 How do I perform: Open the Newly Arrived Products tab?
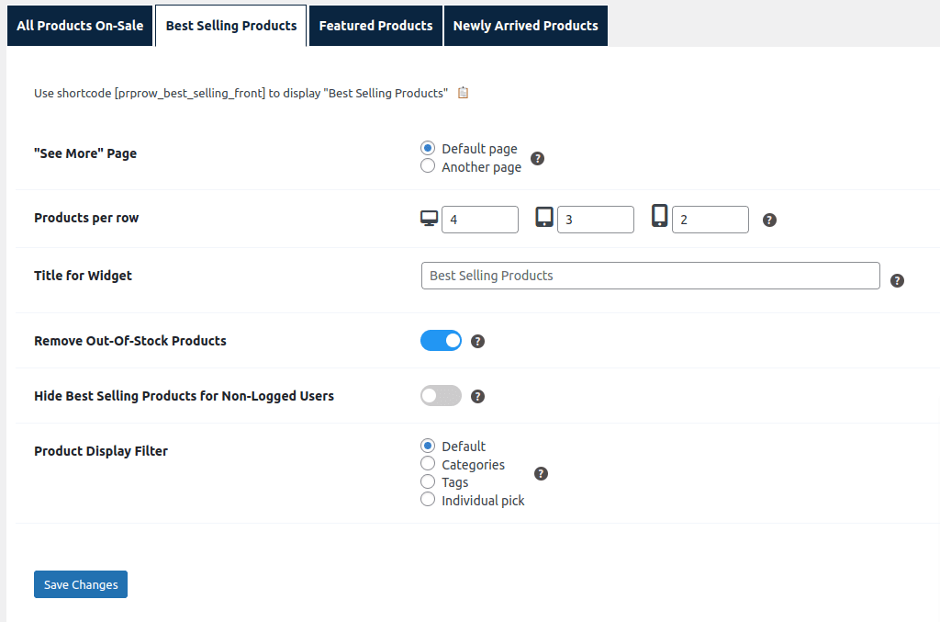pos(525,26)
